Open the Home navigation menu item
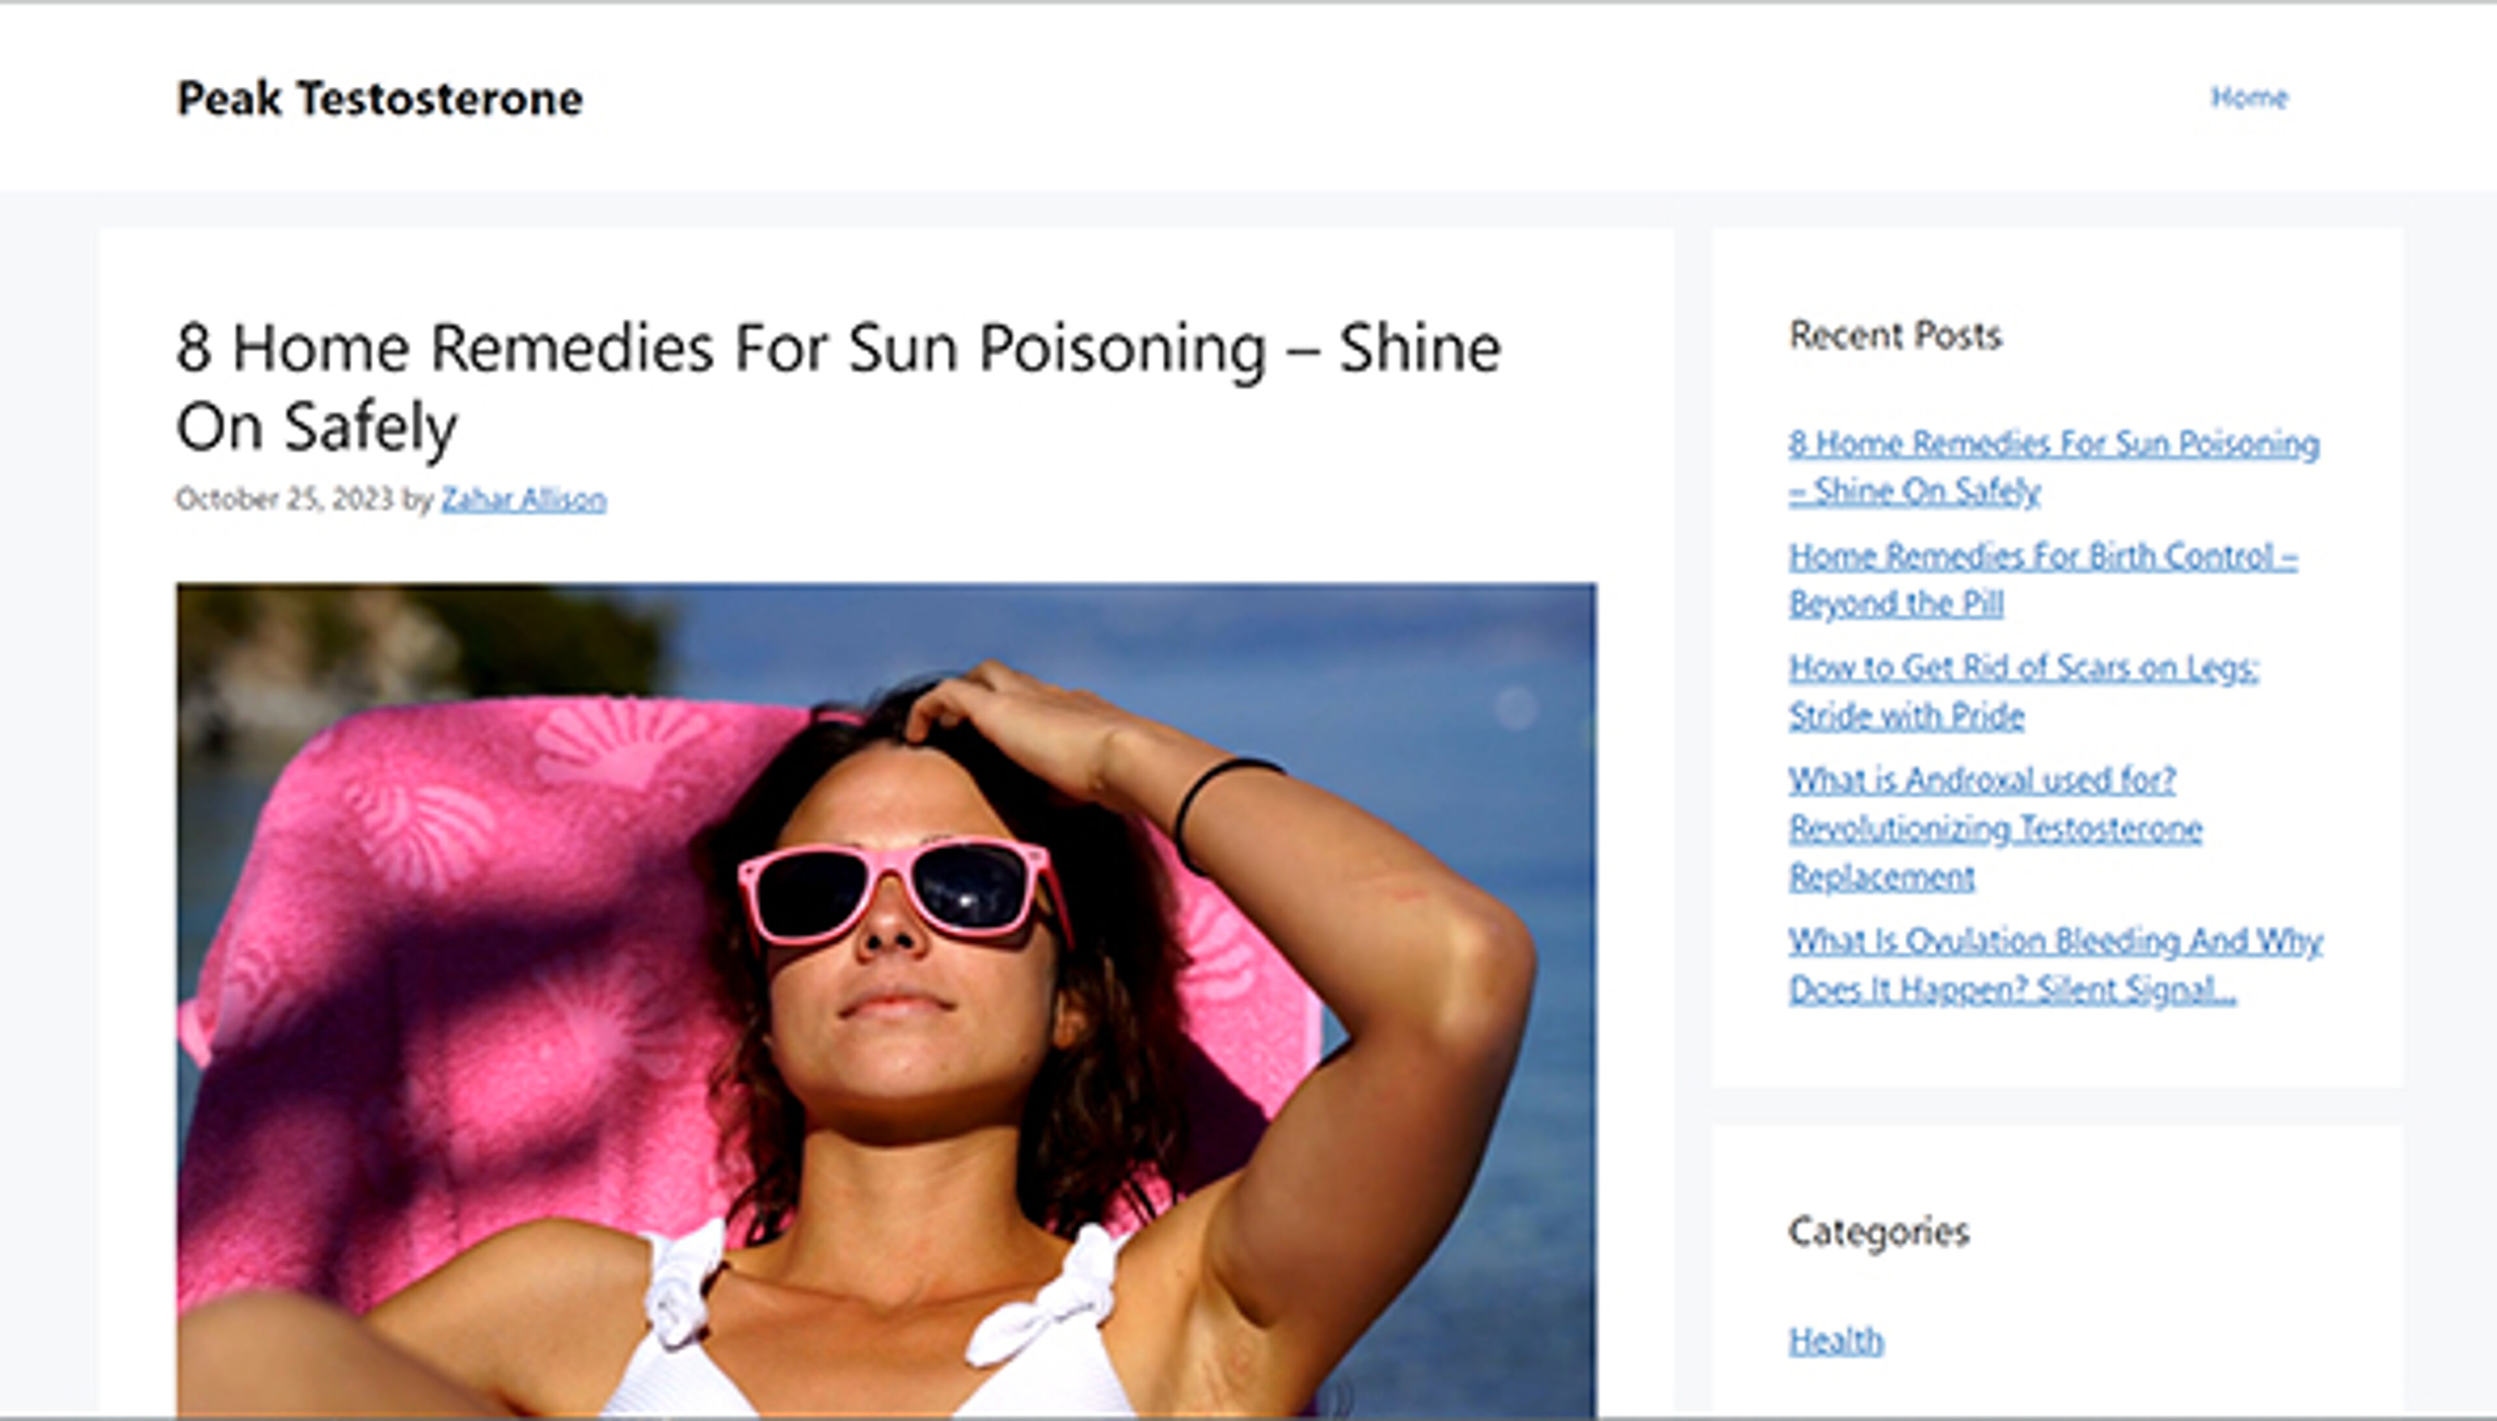 click(x=2248, y=98)
